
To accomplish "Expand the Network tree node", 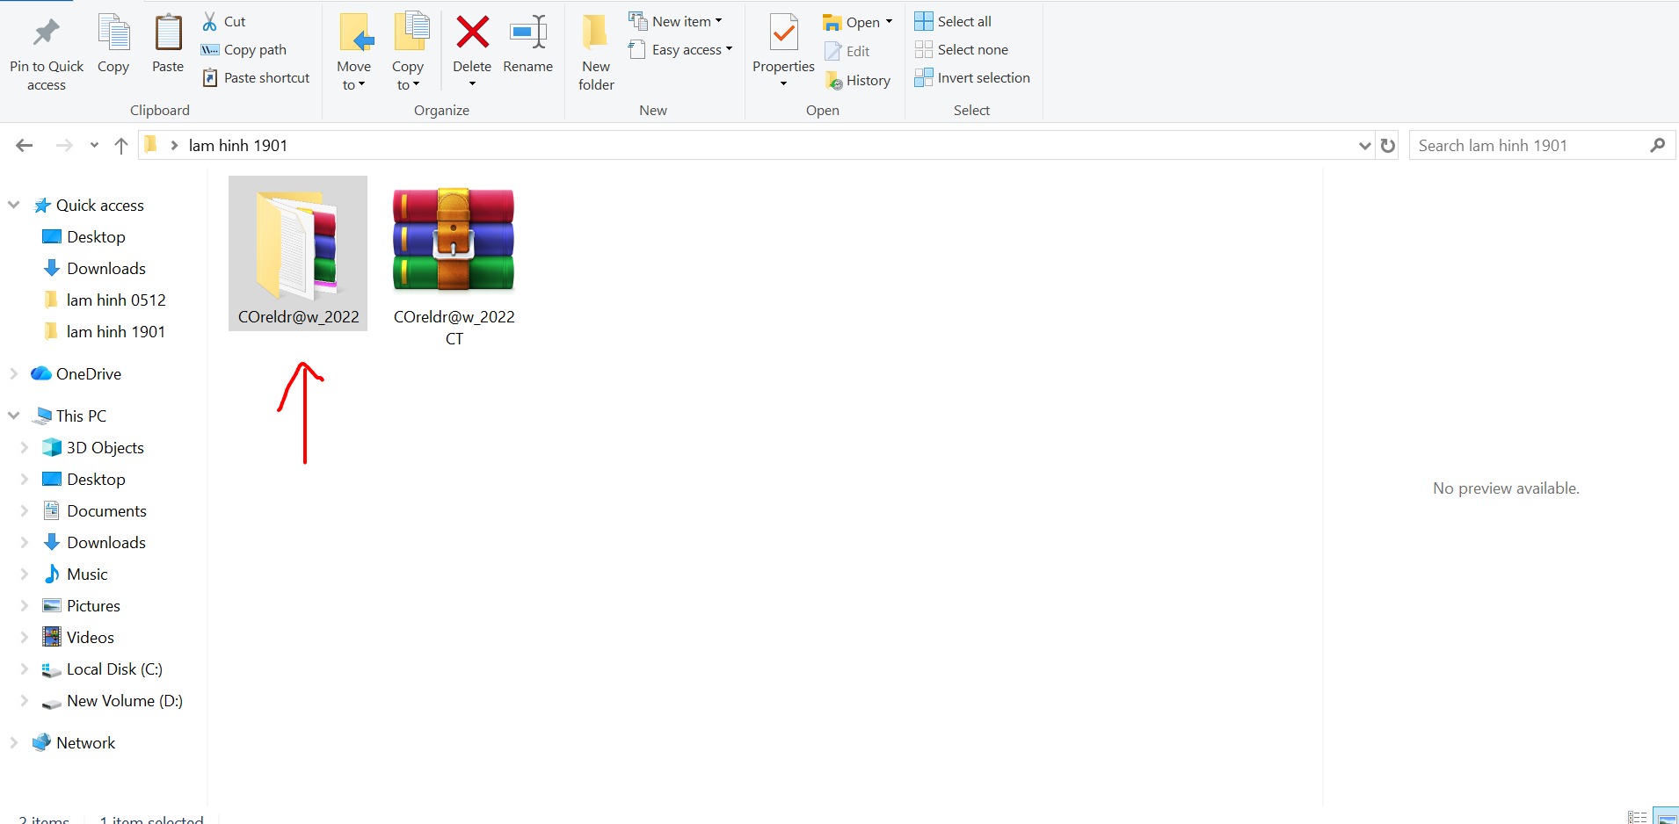I will (x=14, y=743).
